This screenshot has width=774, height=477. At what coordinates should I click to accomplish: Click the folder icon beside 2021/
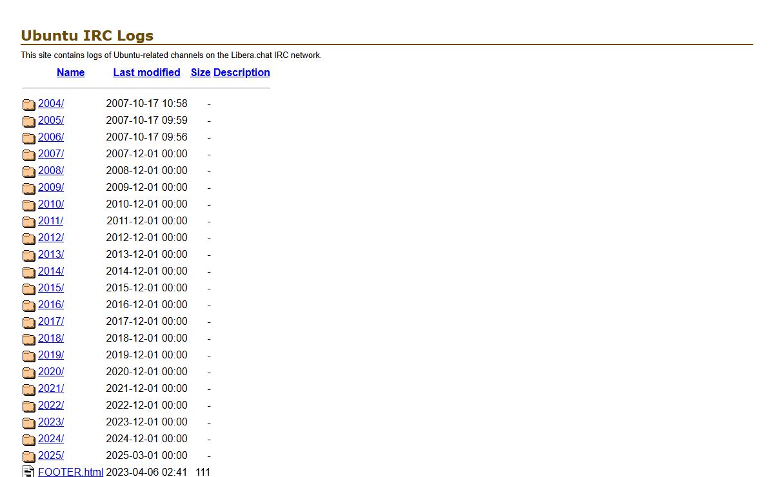pos(29,389)
